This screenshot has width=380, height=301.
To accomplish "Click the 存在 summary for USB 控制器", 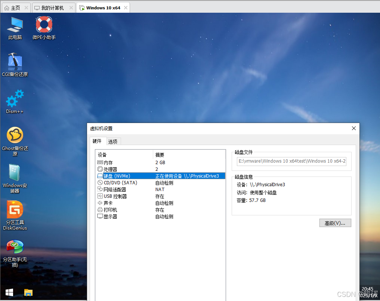I will coord(160,196).
